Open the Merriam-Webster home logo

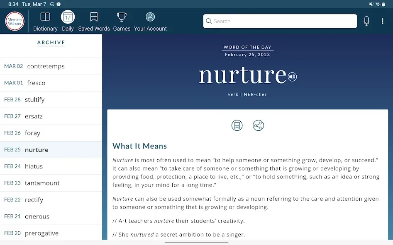coord(15,21)
